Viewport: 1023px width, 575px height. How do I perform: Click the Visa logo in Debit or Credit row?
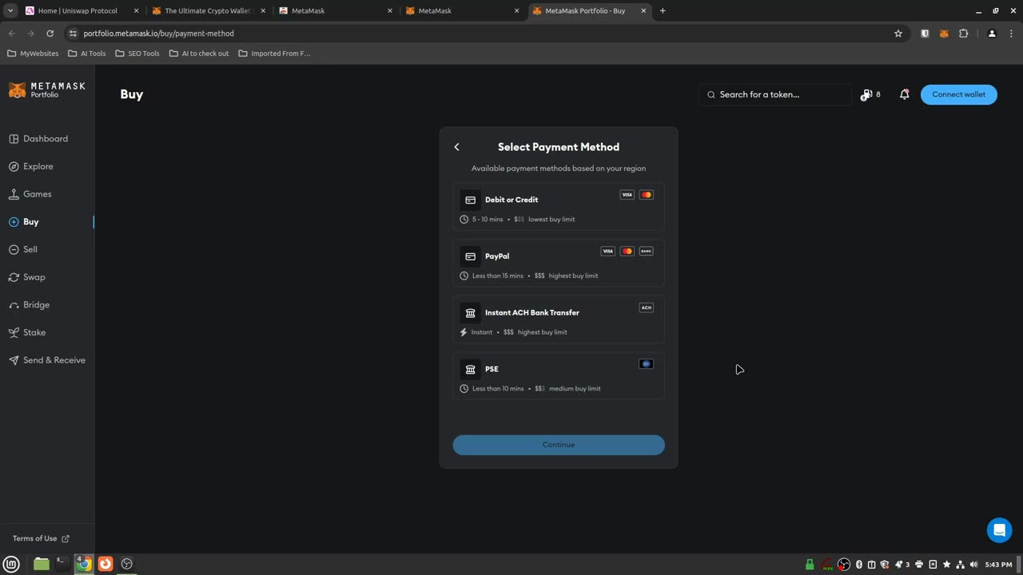(627, 195)
